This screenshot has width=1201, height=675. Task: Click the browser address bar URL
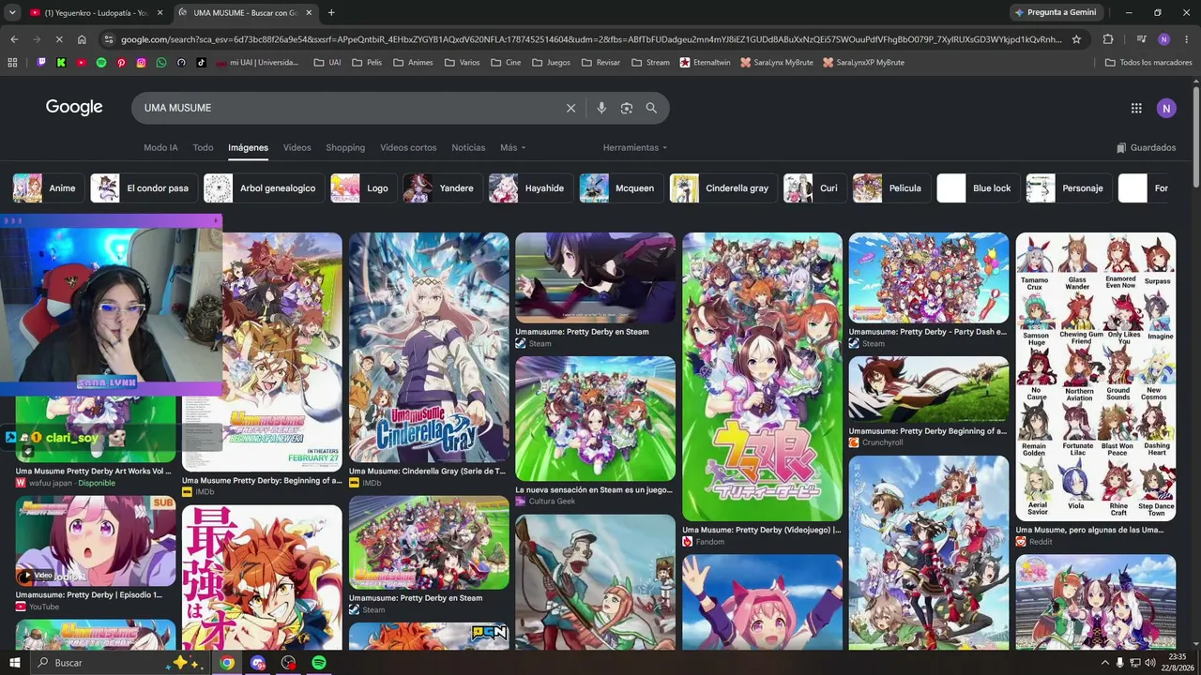coord(591,39)
